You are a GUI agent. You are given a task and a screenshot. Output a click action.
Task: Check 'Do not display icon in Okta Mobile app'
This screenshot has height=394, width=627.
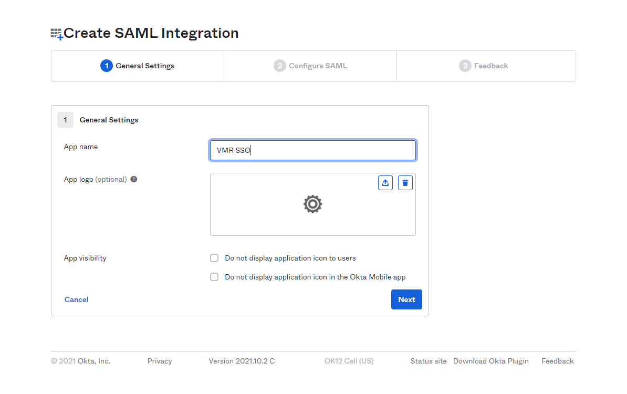point(214,277)
